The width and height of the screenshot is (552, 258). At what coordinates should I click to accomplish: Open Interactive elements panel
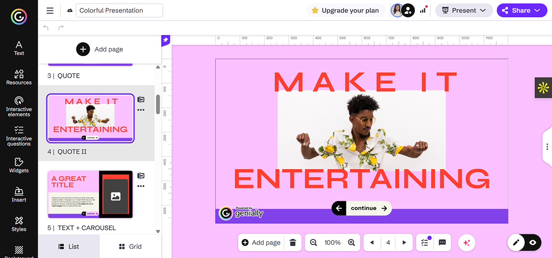[19, 106]
